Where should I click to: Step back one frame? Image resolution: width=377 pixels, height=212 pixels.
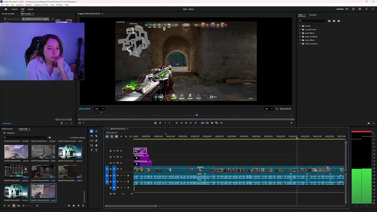point(181,123)
